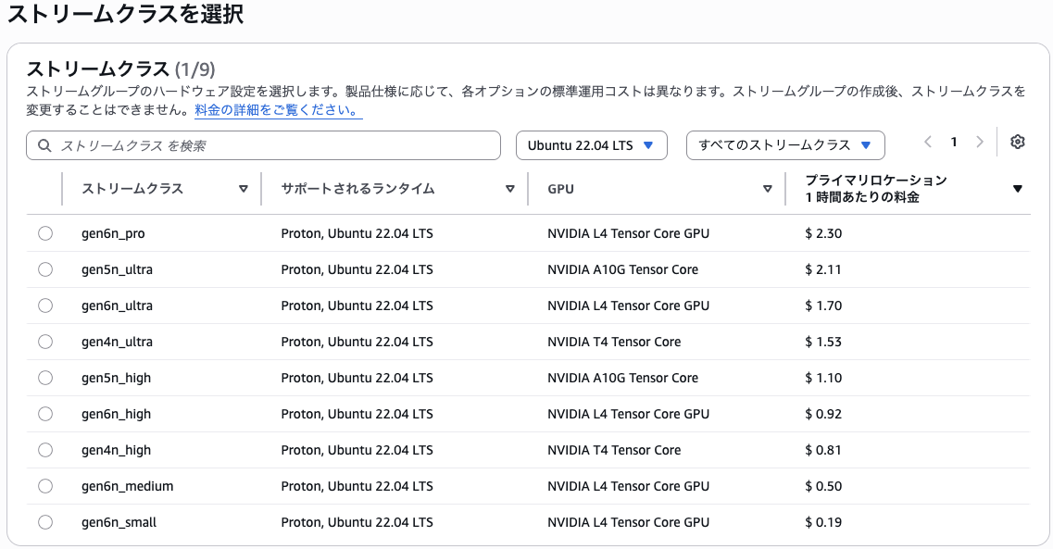Open table preferences gear icon
This screenshot has width=1053, height=549.
(x=1018, y=142)
